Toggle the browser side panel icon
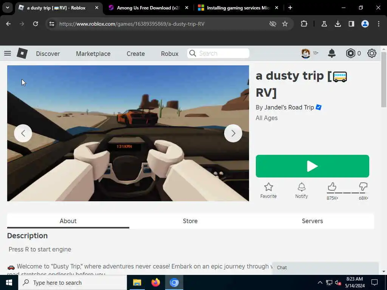Viewport: 387px width, 290px height. [351, 24]
